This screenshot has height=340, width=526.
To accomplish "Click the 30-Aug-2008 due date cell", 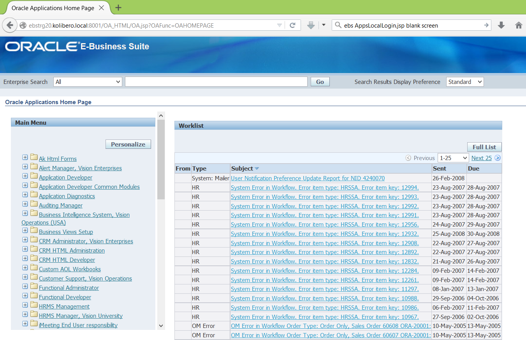I will 484,234.
